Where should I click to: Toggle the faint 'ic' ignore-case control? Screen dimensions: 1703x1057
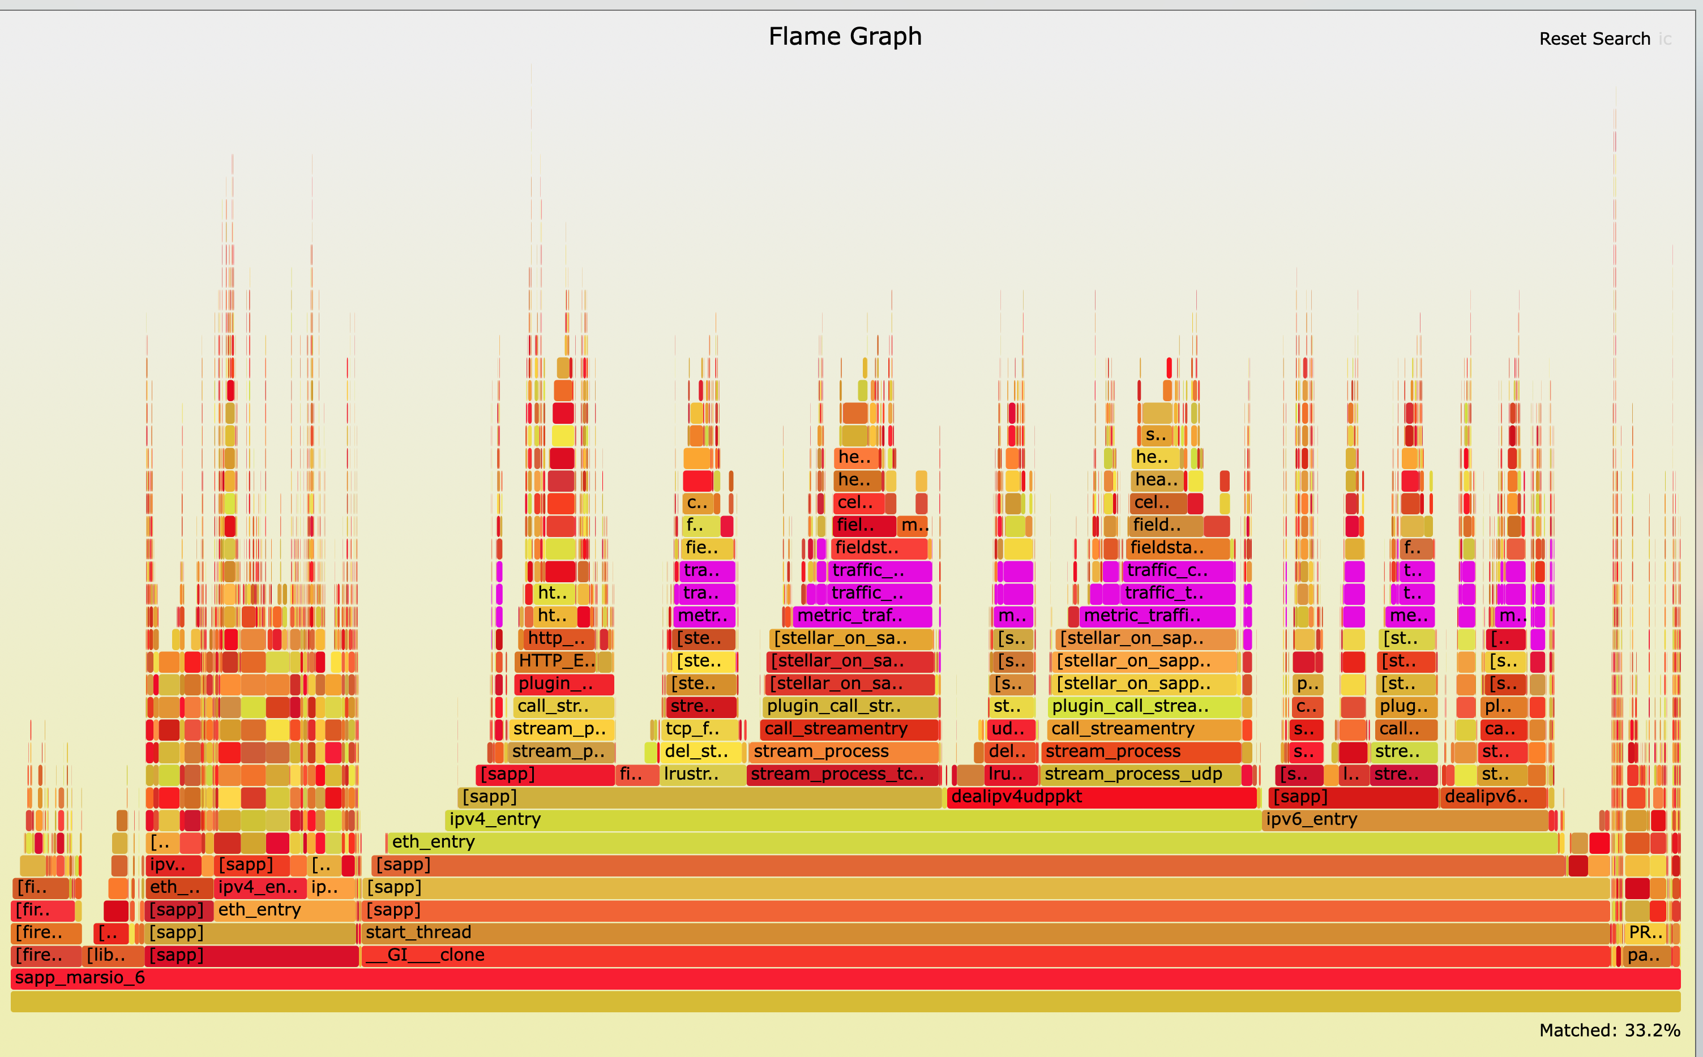pos(1665,39)
